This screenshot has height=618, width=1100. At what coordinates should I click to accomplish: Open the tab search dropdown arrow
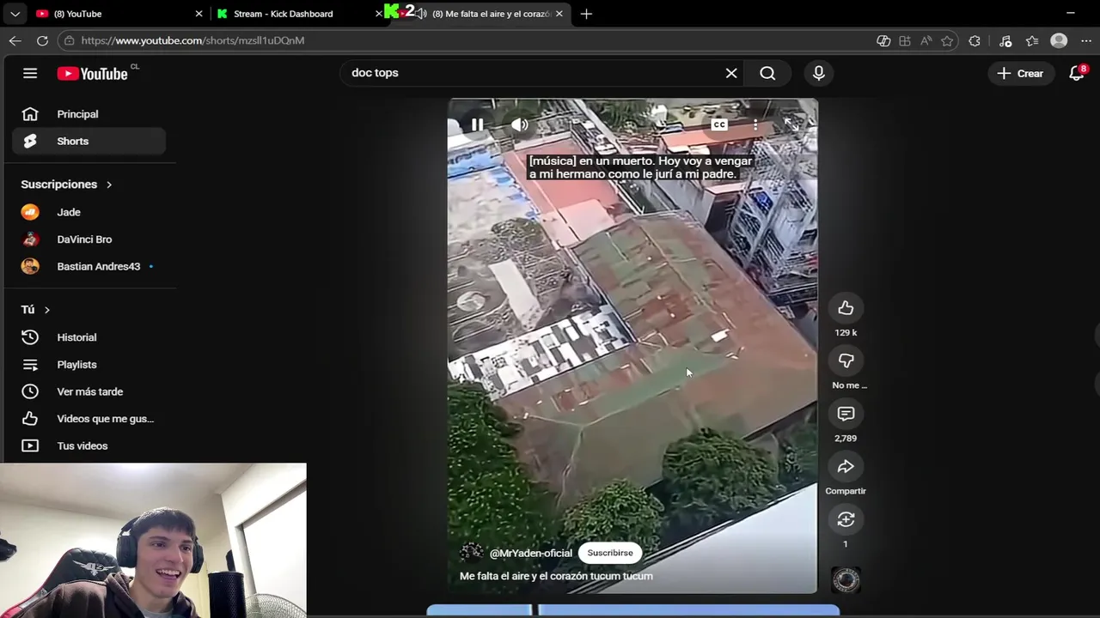(15, 14)
